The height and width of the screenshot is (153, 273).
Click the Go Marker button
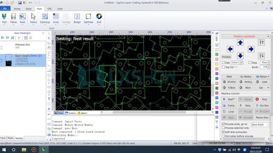pyautogui.click(x=246, y=76)
